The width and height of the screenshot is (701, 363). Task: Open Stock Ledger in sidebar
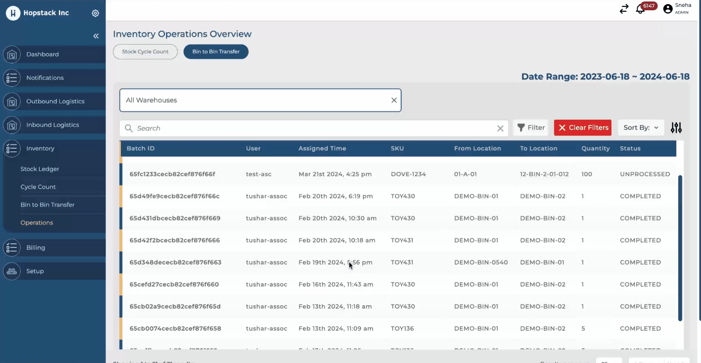pyautogui.click(x=40, y=169)
